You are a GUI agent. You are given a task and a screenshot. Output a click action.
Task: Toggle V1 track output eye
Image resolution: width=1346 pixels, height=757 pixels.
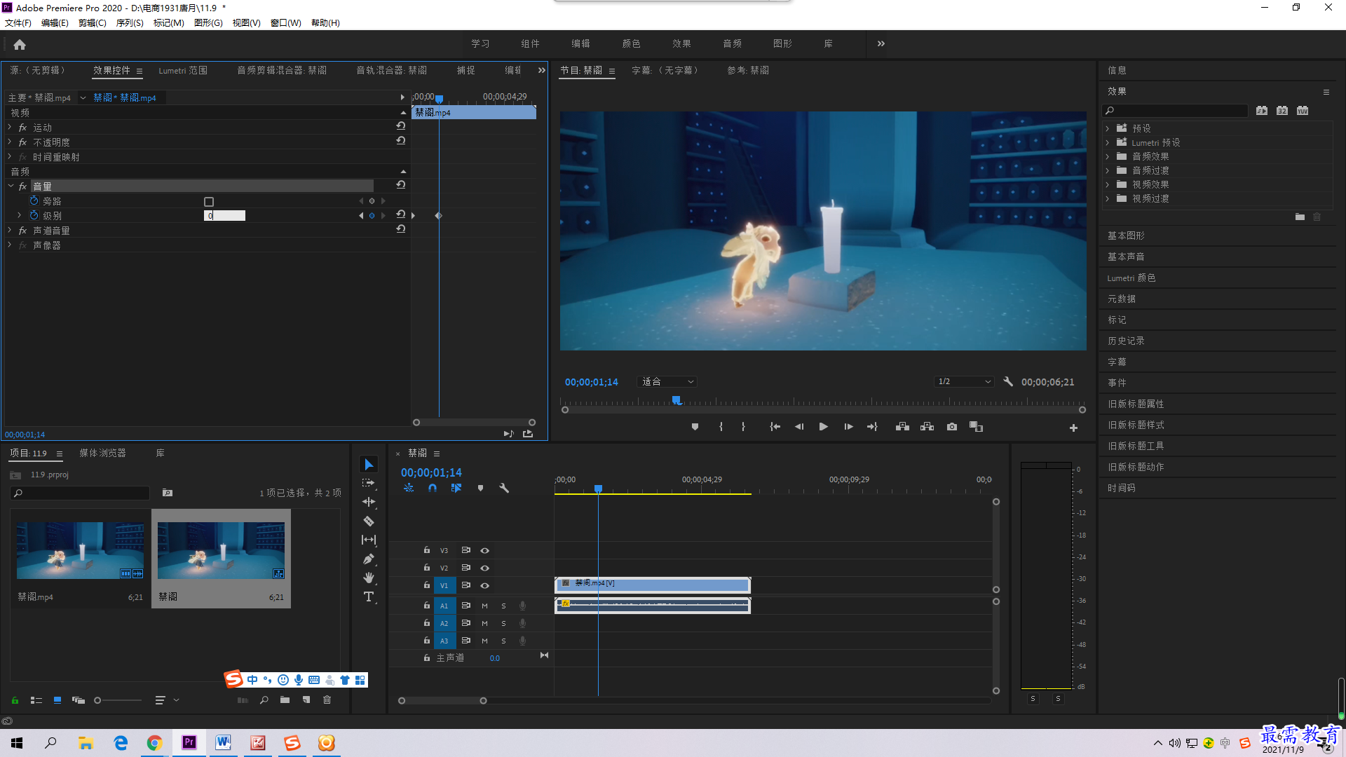(484, 585)
